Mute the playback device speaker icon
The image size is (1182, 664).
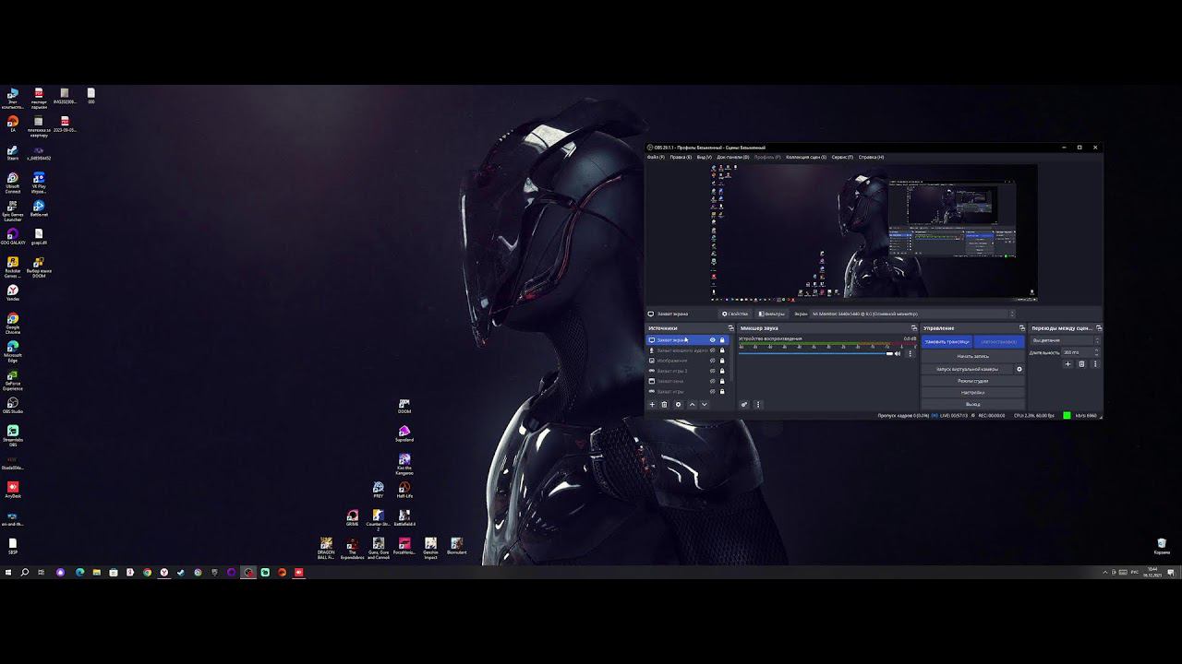(898, 353)
